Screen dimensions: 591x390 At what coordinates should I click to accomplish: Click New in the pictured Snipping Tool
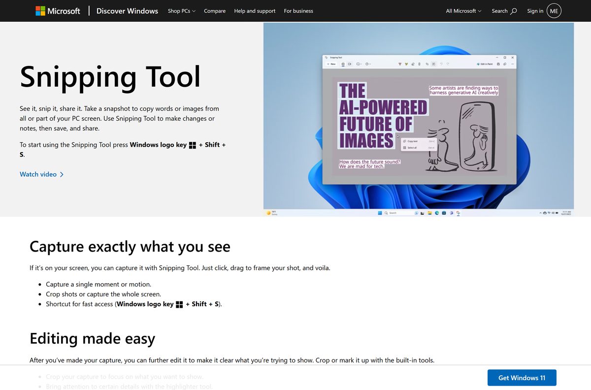[331, 64]
